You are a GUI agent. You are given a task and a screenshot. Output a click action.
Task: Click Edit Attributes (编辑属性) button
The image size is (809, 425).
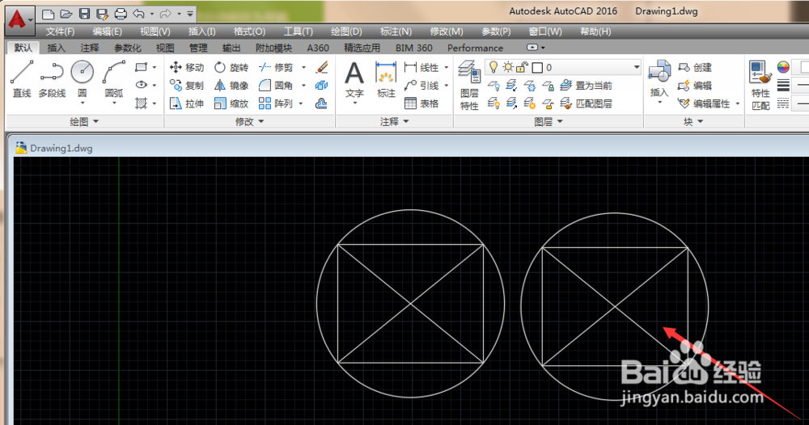[705, 103]
